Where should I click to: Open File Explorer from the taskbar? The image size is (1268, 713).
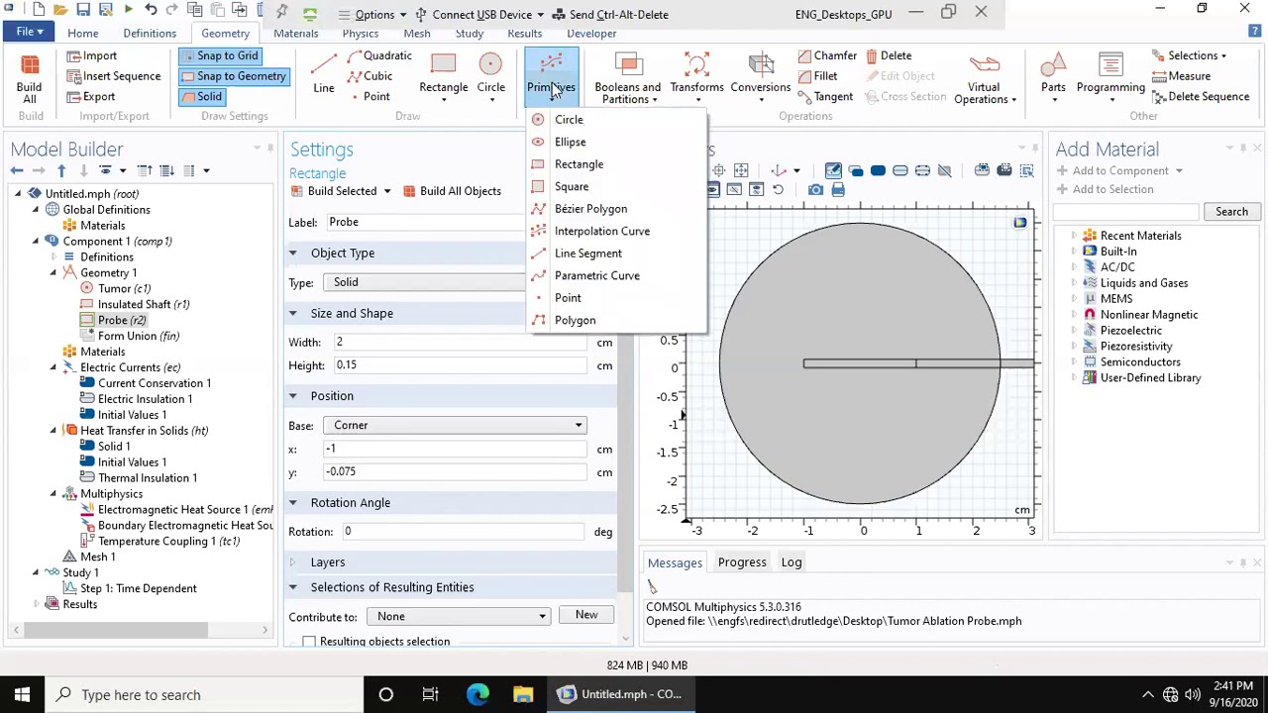(x=523, y=694)
